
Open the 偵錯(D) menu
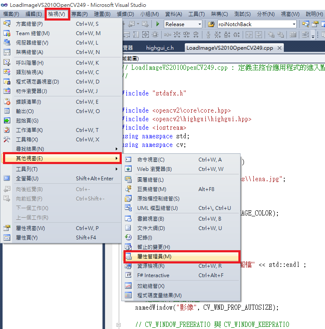(125, 14)
